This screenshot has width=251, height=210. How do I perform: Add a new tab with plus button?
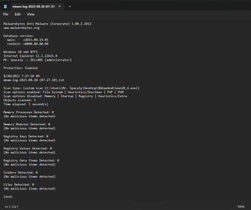tap(70, 7)
